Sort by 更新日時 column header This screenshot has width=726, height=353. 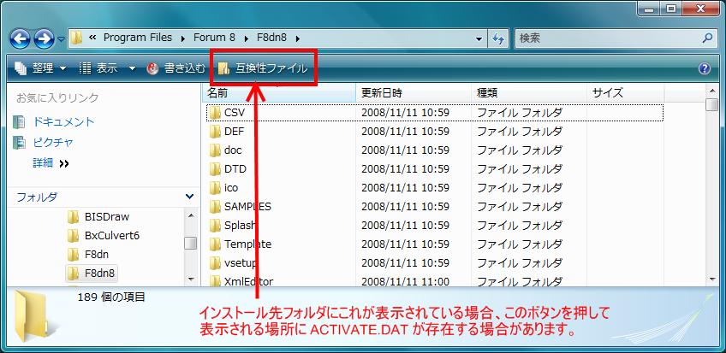coord(414,93)
